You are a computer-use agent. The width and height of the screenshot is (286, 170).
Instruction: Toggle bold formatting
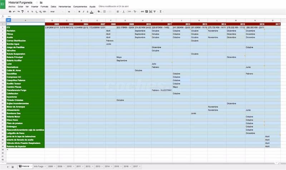(79, 11)
